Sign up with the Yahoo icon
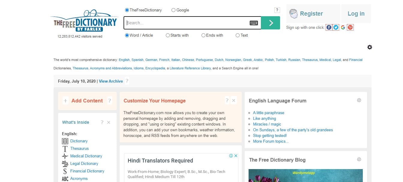The image size is (403, 182). point(350,27)
